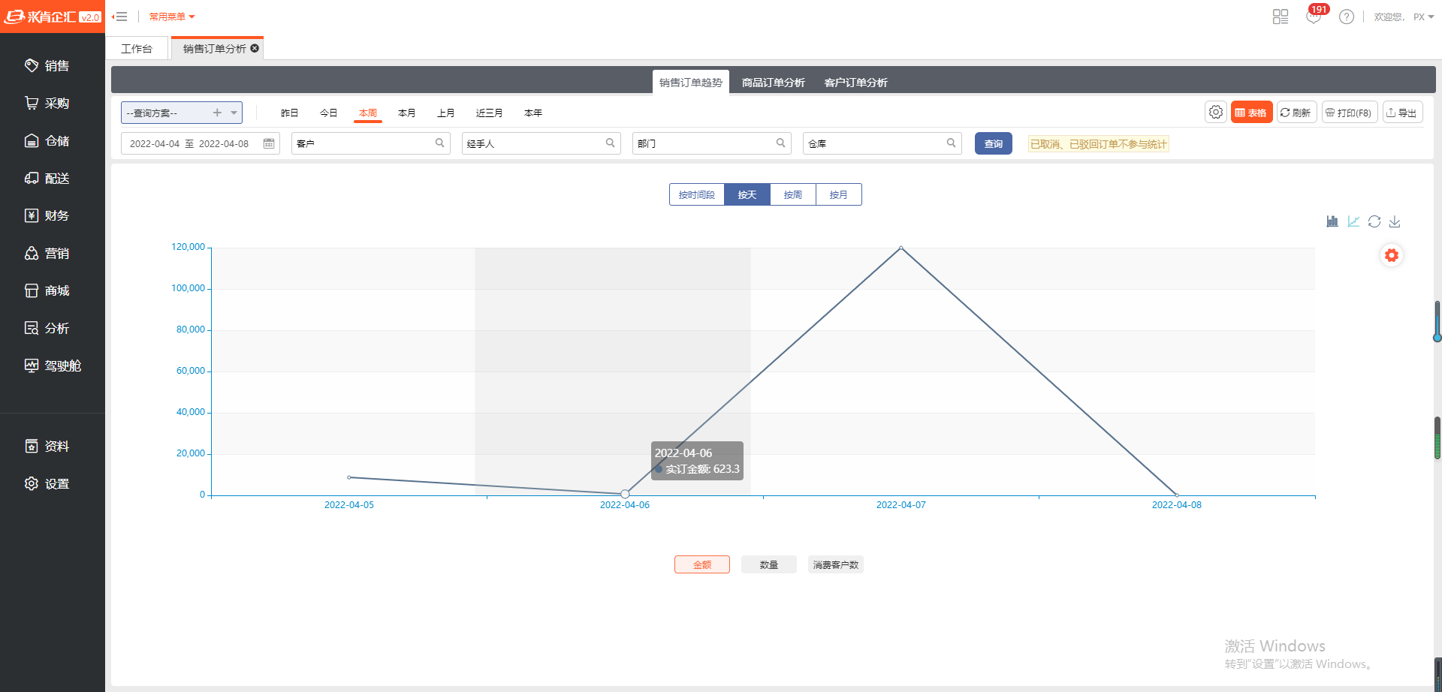Screen dimensions: 1442x692
Task: Switch chart to bar chart view icon
Action: tap(1332, 221)
